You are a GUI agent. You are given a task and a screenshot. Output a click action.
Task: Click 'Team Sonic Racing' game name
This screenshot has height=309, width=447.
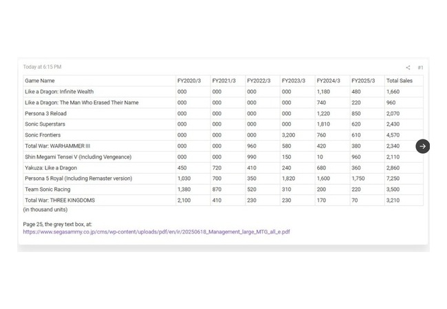(x=47, y=190)
